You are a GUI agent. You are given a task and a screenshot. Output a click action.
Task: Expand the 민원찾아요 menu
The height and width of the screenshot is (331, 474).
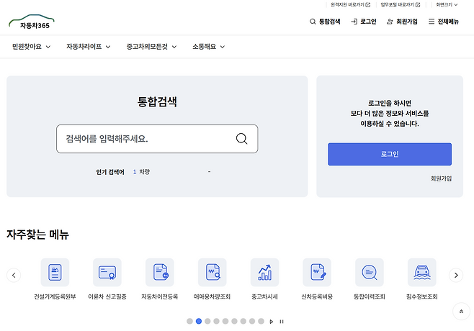[32, 47]
